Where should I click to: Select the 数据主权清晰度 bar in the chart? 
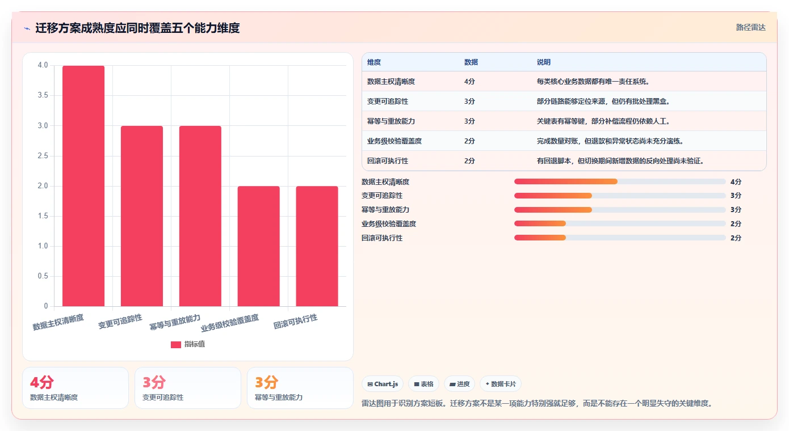[x=83, y=186]
